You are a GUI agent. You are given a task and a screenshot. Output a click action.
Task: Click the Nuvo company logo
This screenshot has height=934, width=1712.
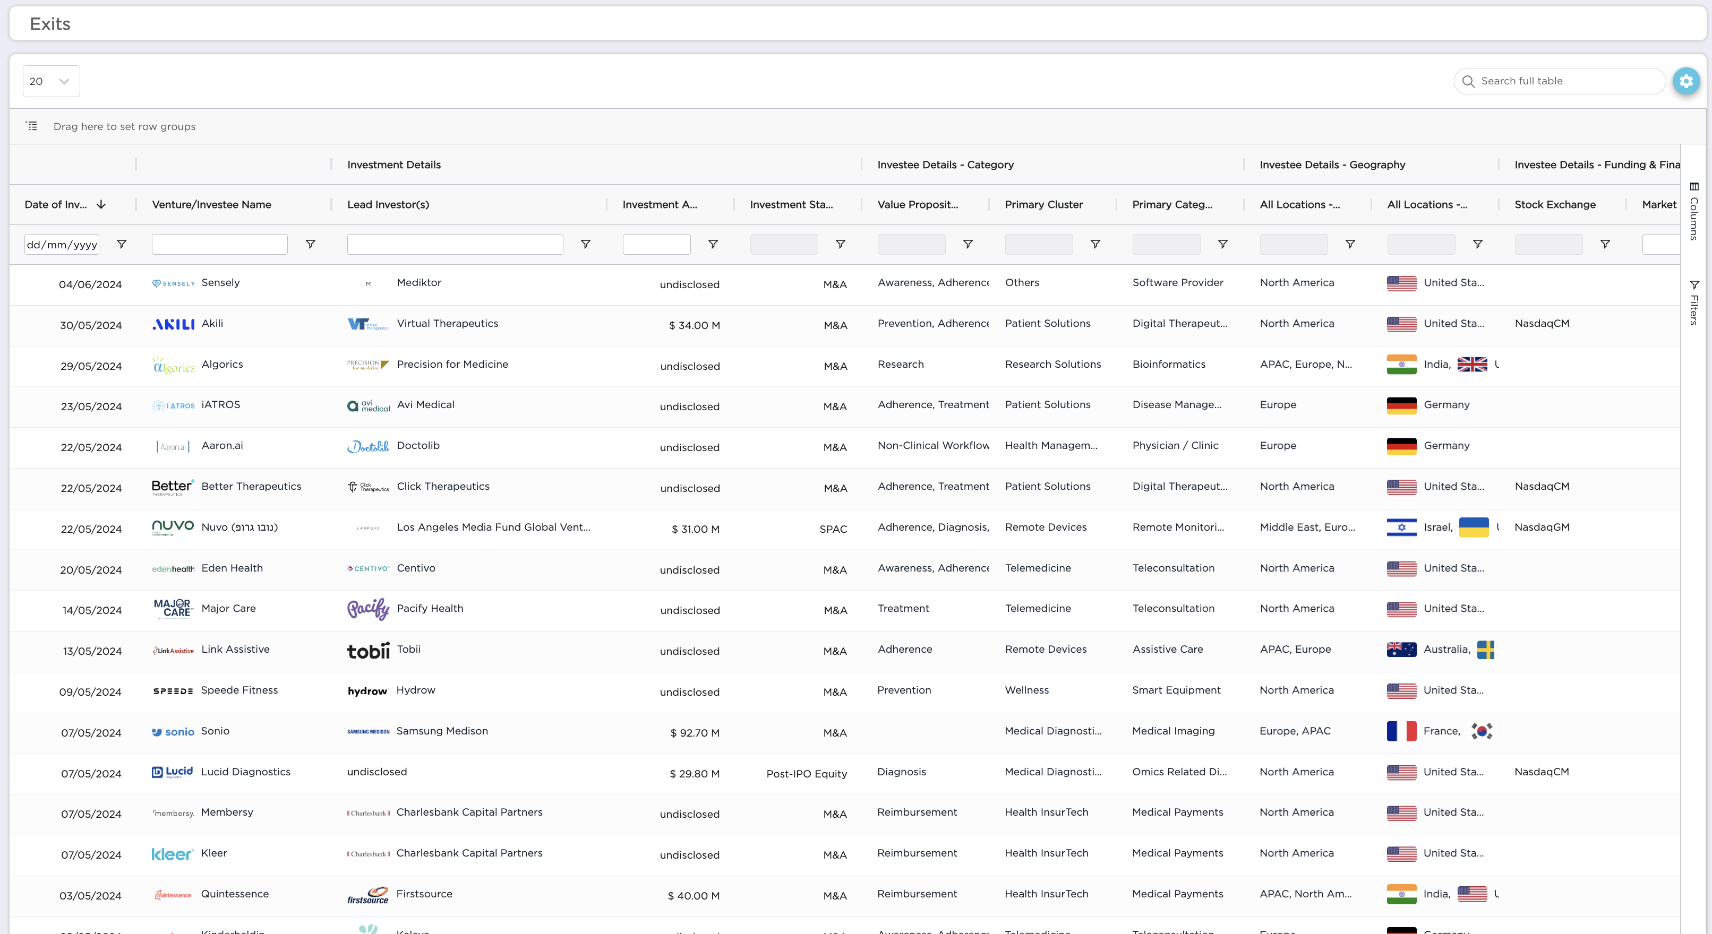click(174, 527)
